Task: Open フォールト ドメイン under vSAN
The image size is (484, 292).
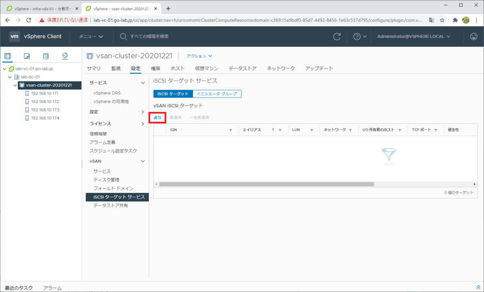Action: pyautogui.click(x=113, y=188)
